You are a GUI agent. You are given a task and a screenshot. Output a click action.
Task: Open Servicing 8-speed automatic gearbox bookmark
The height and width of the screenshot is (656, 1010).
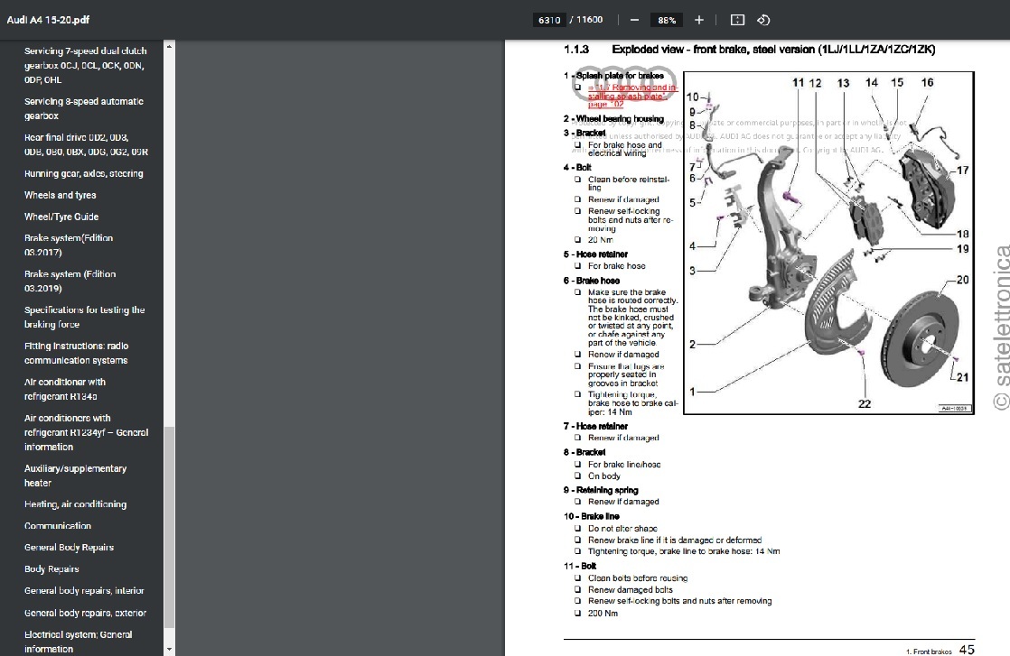click(84, 108)
